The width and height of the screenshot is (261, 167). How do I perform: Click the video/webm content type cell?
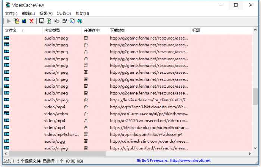(x=56, y=114)
